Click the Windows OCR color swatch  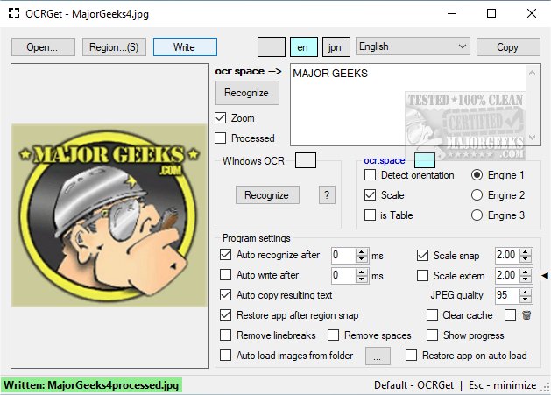click(x=306, y=160)
